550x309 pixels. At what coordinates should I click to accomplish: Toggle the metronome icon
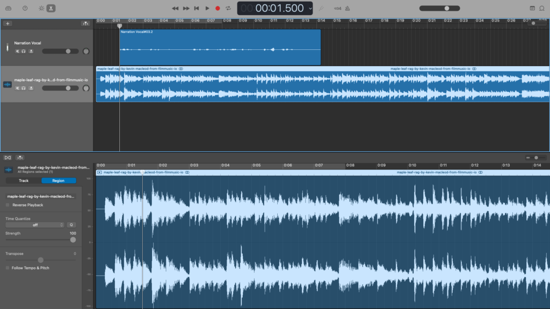click(348, 8)
